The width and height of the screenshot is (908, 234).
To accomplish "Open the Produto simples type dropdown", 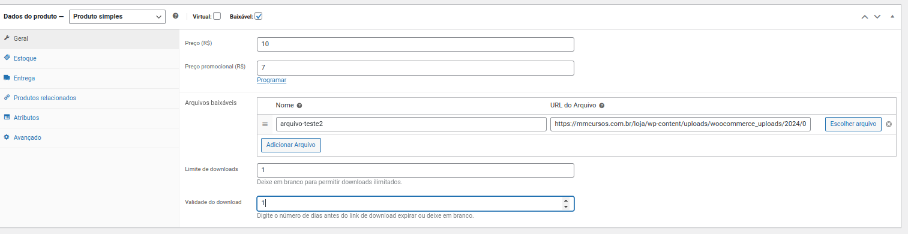I will pyautogui.click(x=118, y=17).
